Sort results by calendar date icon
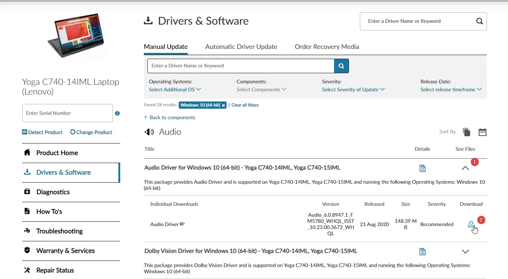Viewport: 508px width, 279px height. click(x=483, y=132)
